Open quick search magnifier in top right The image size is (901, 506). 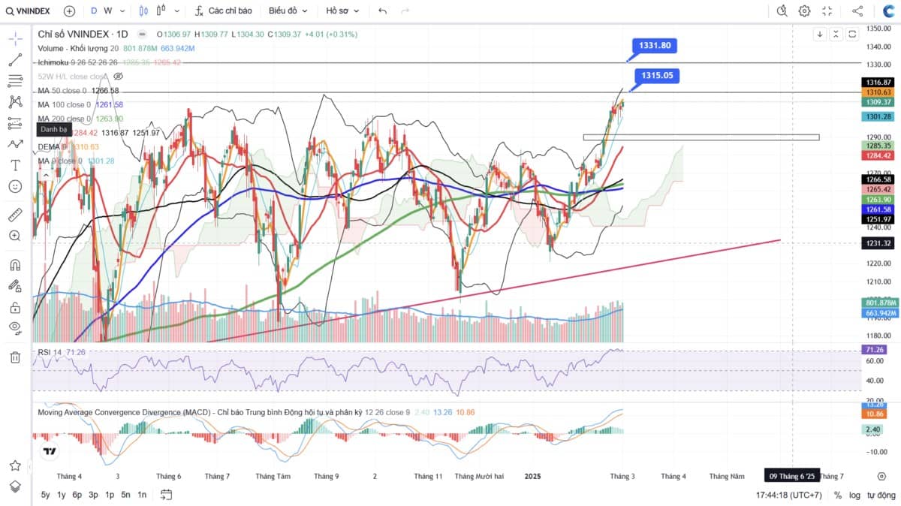point(782,11)
